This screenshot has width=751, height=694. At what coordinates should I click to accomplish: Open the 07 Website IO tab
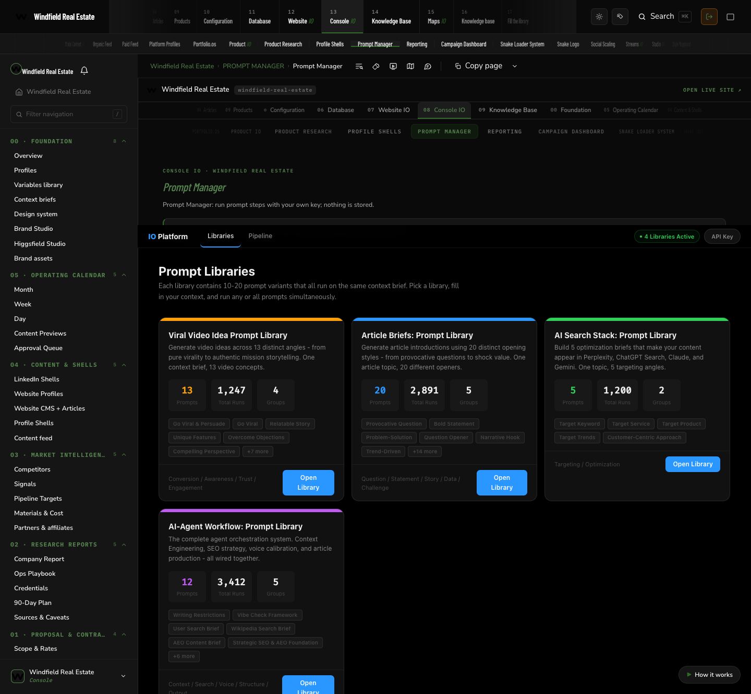tap(389, 110)
